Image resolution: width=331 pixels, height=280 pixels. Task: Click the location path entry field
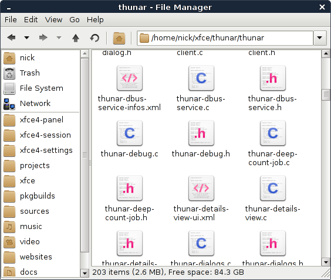(x=225, y=38)
